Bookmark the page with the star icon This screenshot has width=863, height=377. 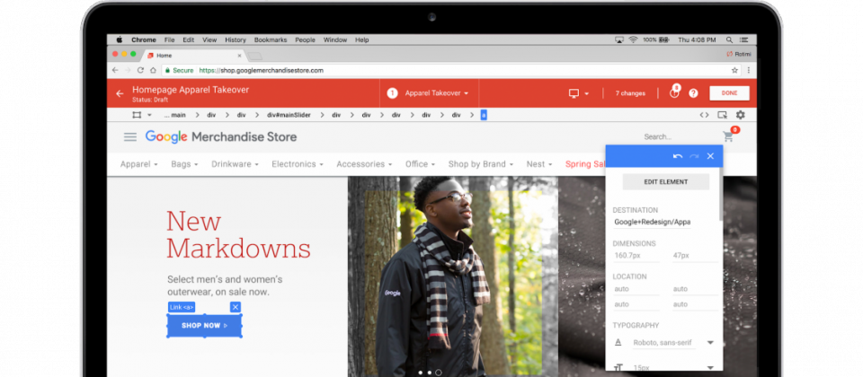(734, 70)
